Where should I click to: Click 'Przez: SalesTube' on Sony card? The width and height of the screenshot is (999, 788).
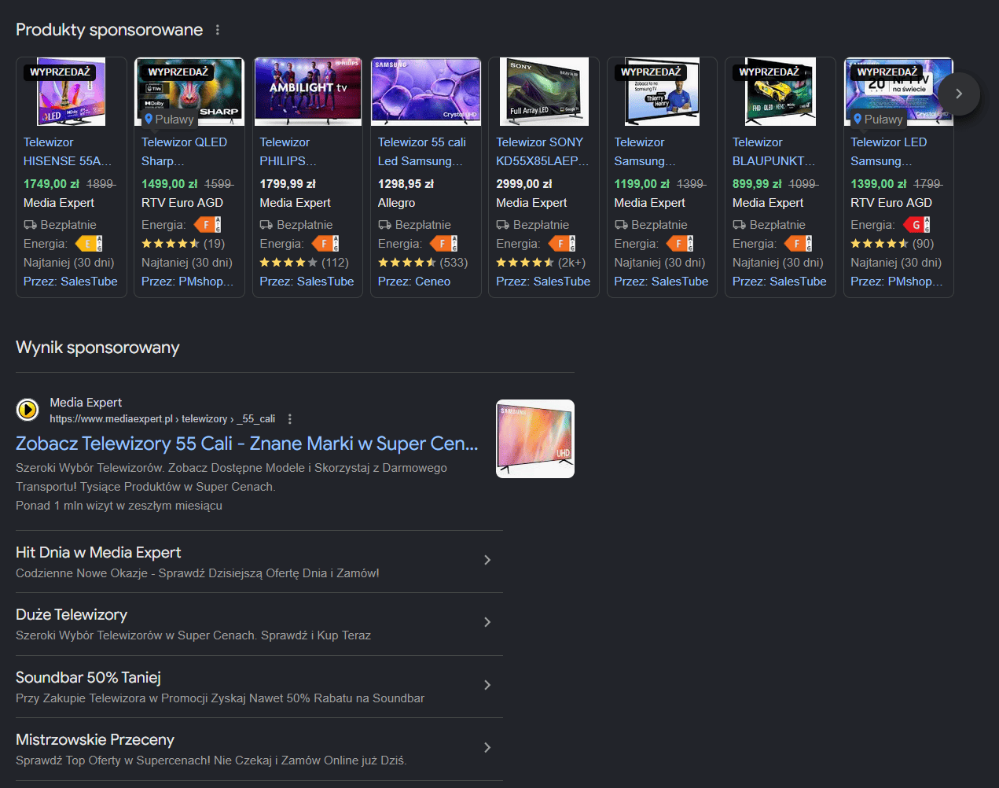tap(543, 282)
